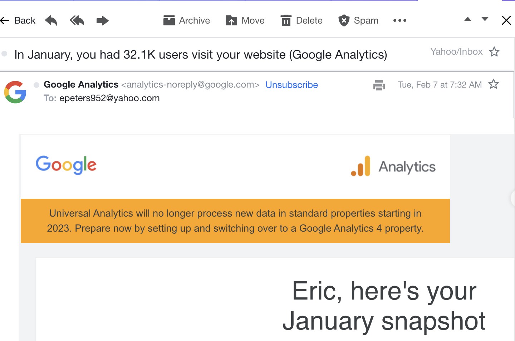
Task: Click the Reply All icon
Action: coord(77,20)
